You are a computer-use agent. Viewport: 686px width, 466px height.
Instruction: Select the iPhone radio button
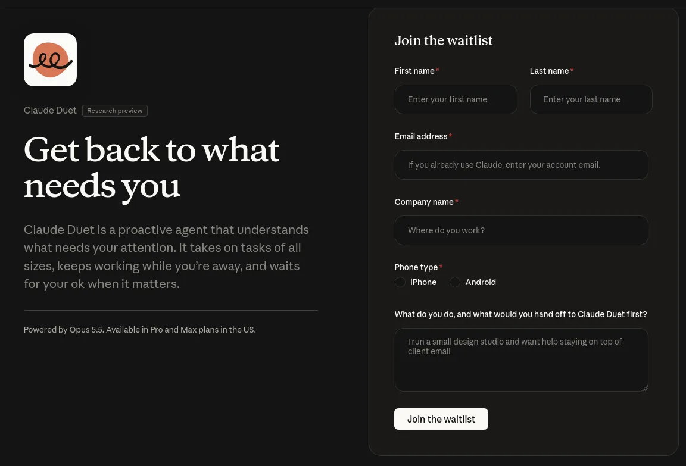[x=400, y=283]
